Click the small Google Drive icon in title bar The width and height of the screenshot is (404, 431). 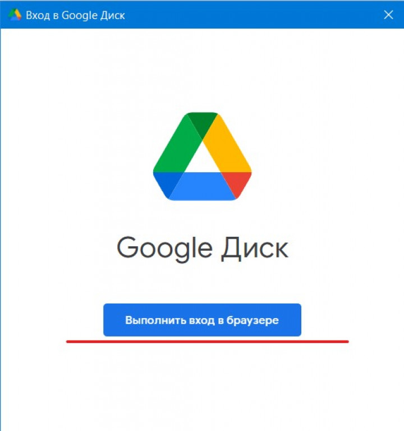(x=15, y=15)
